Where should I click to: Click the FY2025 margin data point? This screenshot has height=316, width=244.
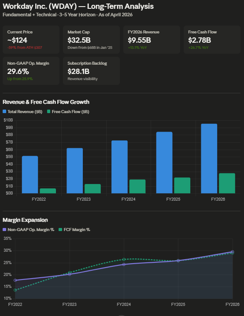tap(178, 261)
